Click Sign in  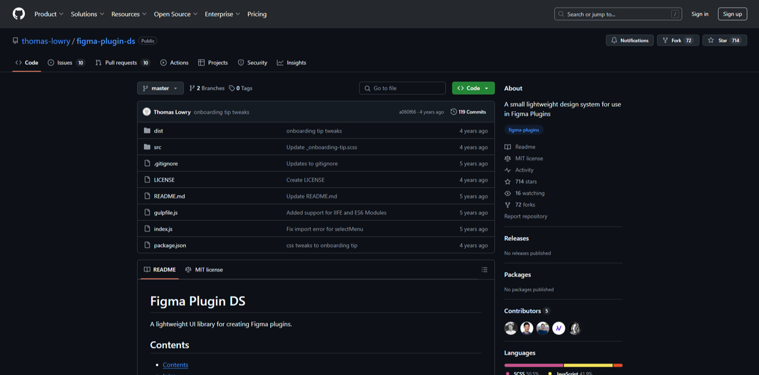[700, 14]
